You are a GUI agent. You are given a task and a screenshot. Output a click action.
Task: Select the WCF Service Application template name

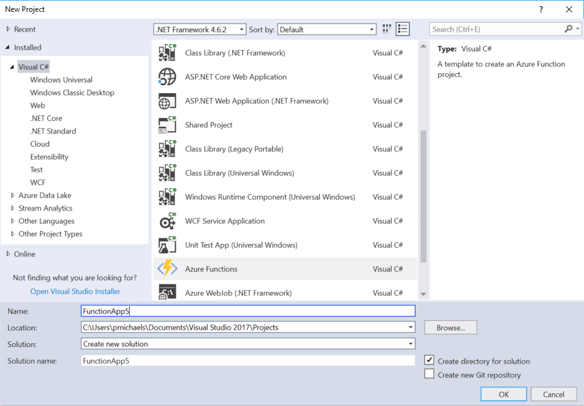point(225,221)
